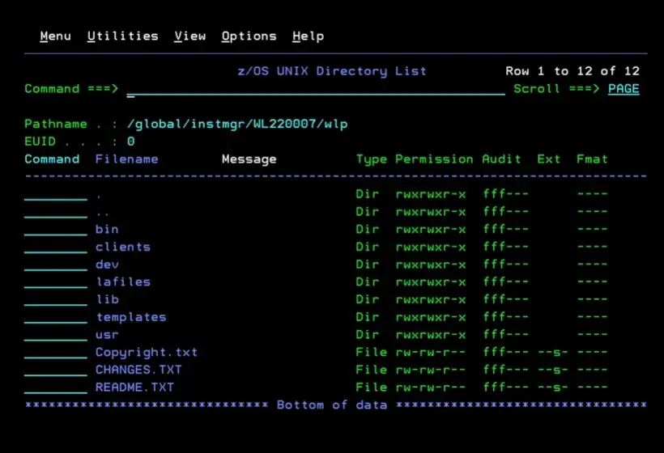This screenshot has width=664, height=453.
Task: Click the pathname /global/instmgr/WL220007/wlp
Action: 237,124
